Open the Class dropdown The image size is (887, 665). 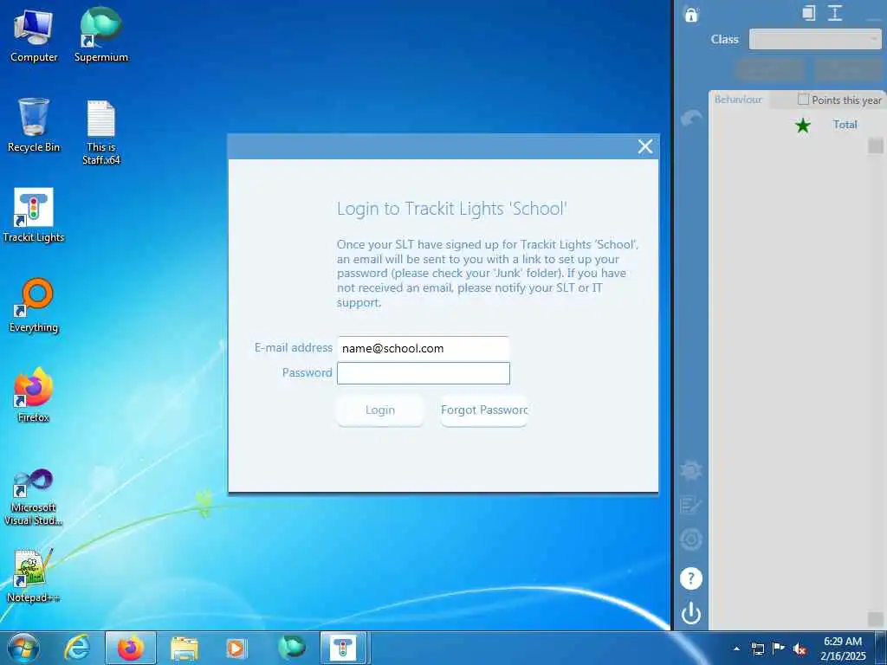(814, 39)
